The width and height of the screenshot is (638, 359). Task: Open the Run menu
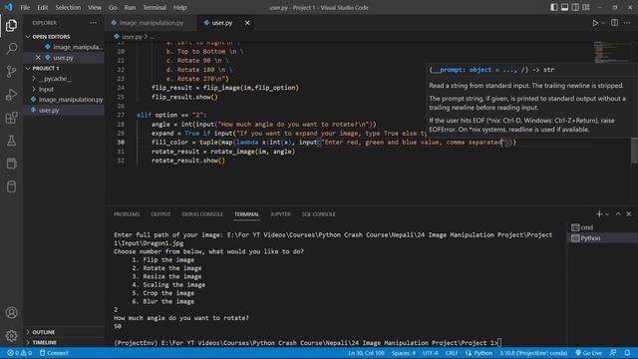[130, 7]
